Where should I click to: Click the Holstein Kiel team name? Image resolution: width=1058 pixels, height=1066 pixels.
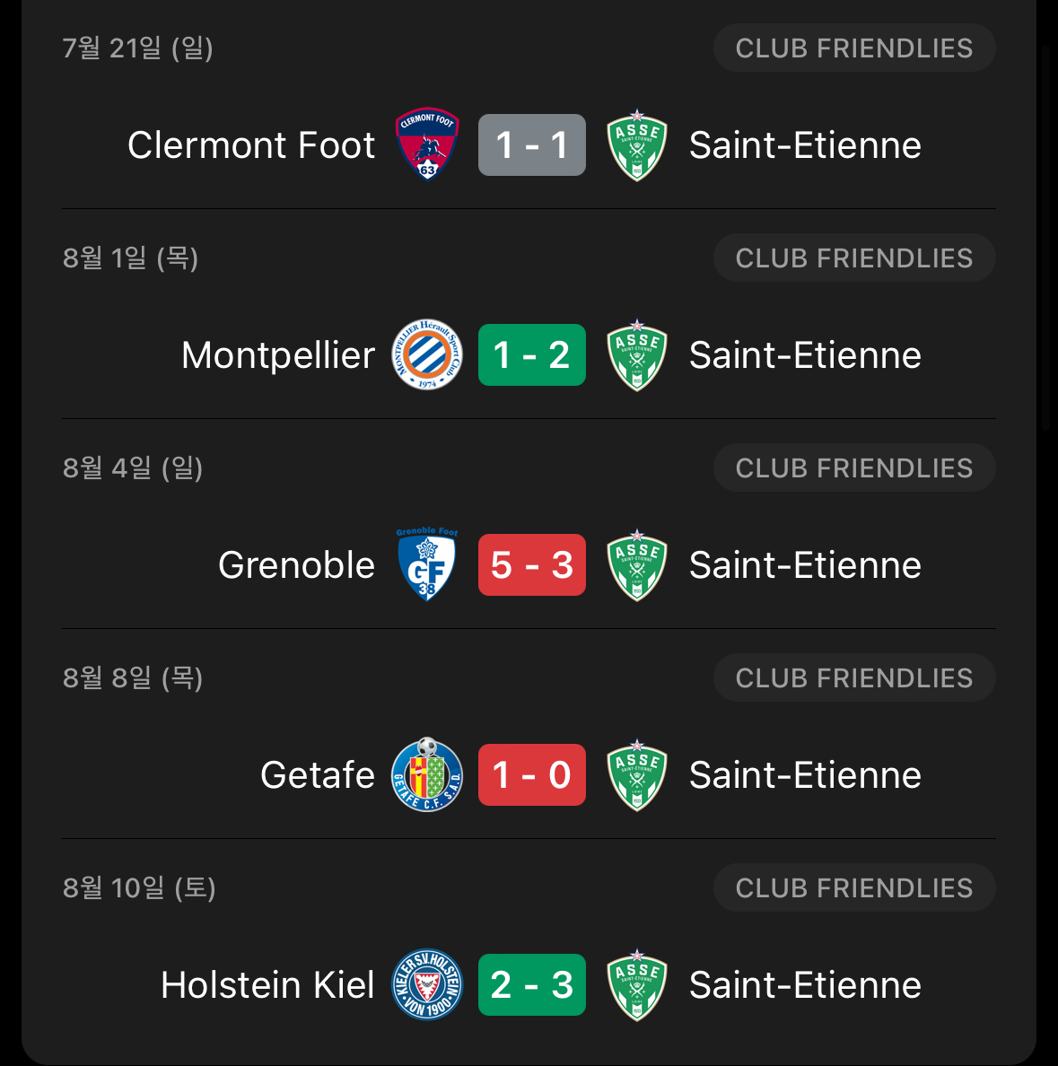click(267, 985)
